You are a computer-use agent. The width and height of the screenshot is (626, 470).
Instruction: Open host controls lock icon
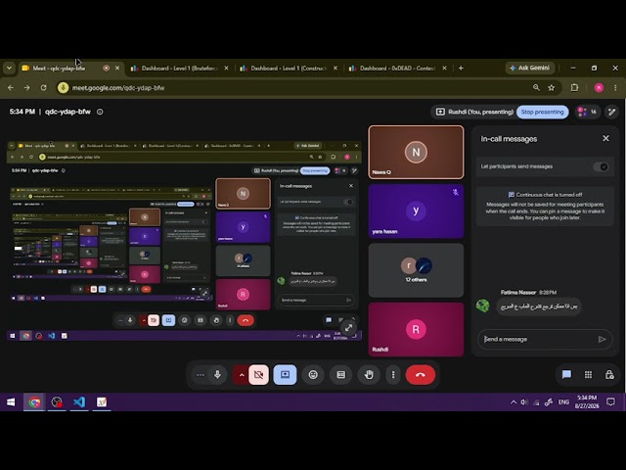[x=609, y=374]
